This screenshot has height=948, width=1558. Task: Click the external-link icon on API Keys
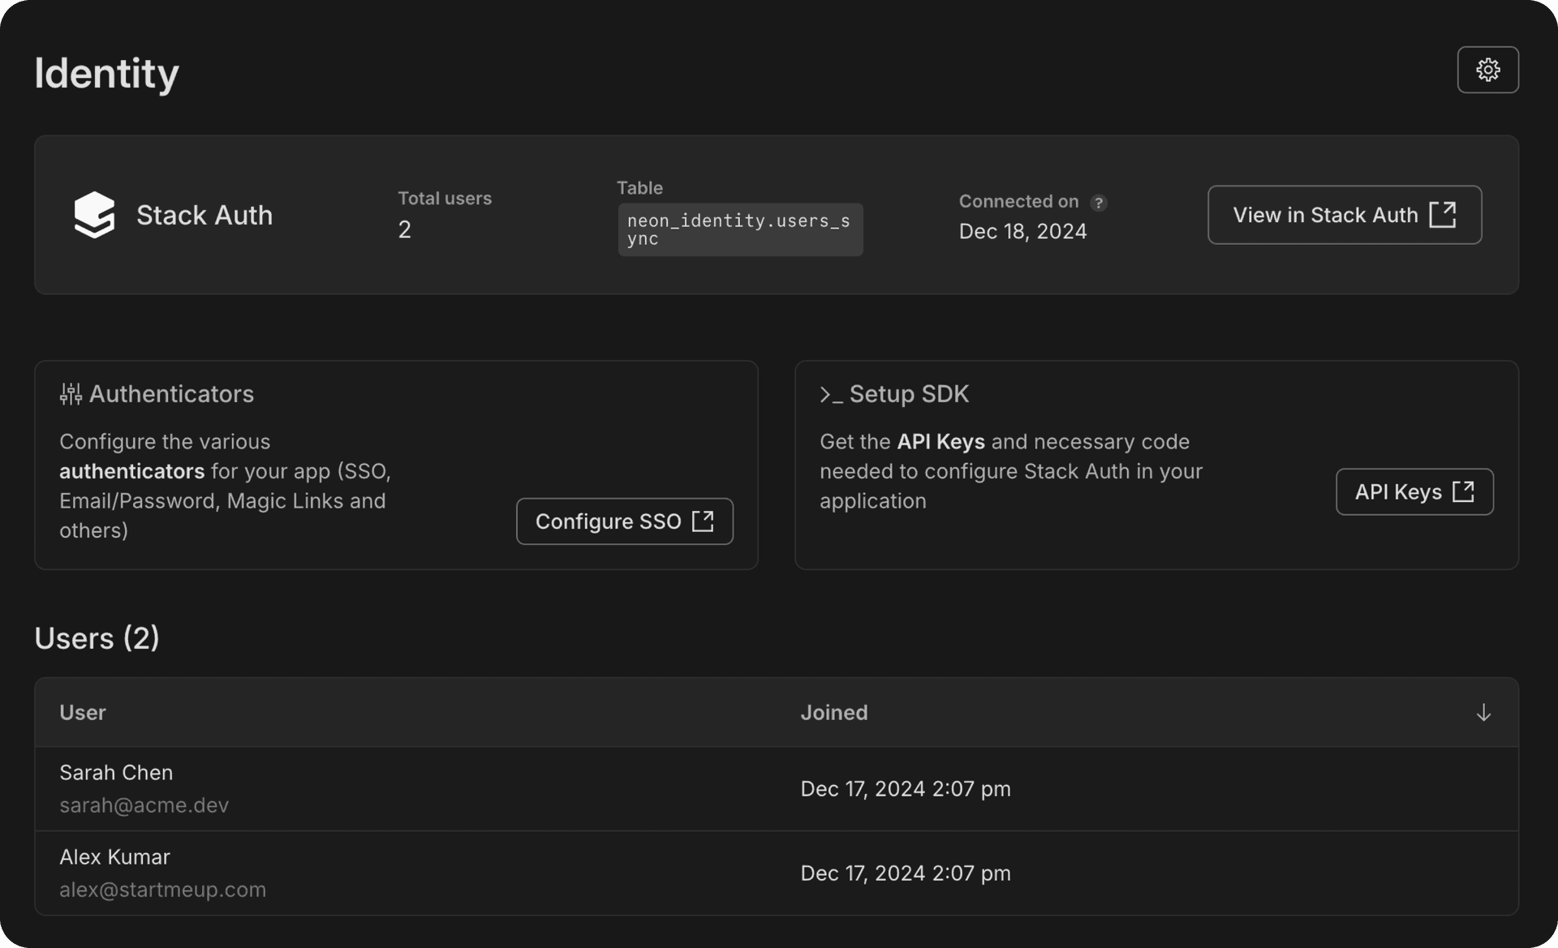point(1465,491)
